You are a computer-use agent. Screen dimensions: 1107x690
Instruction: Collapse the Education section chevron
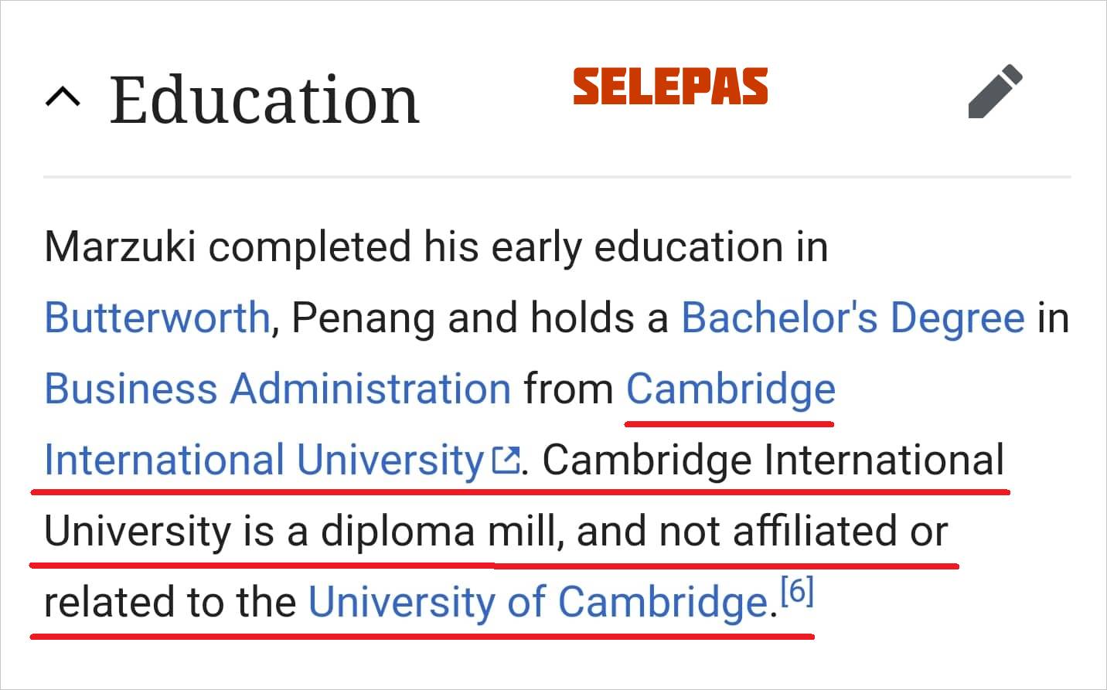[63, 97]
